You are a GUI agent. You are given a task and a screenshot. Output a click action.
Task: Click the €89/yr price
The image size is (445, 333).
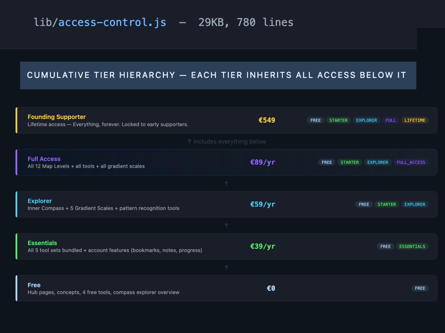[263, 162]
